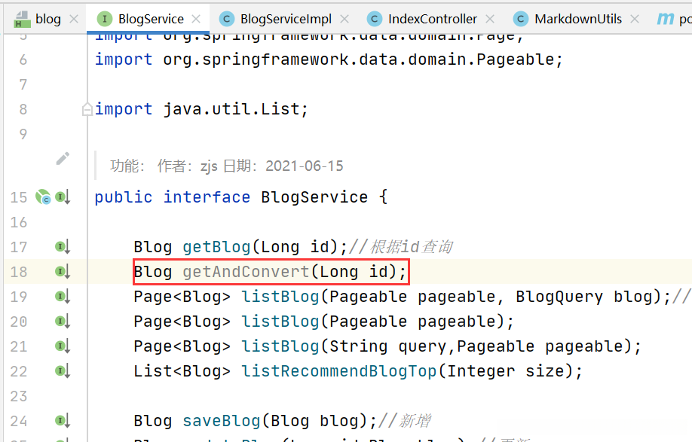
Task: Click the BlogService interface name
Action: coord(314,197)
